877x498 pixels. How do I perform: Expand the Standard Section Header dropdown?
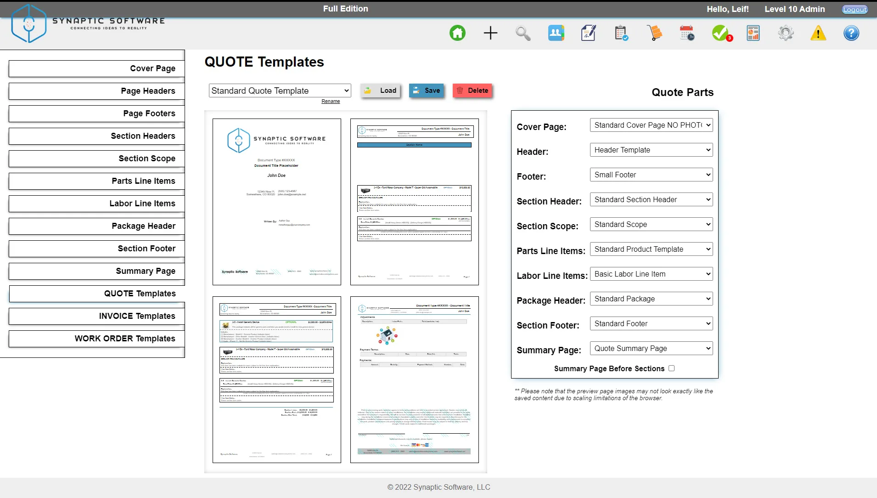tap(651, 199)
